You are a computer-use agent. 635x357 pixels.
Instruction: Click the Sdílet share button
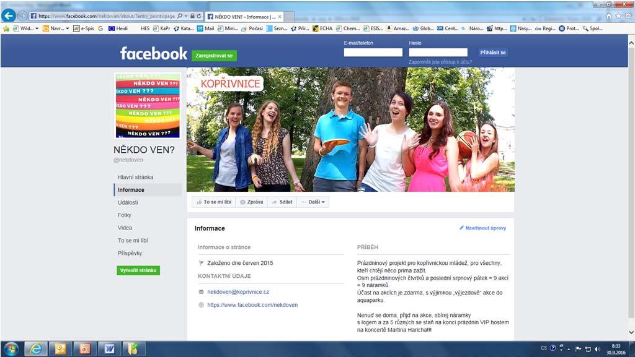282,202
